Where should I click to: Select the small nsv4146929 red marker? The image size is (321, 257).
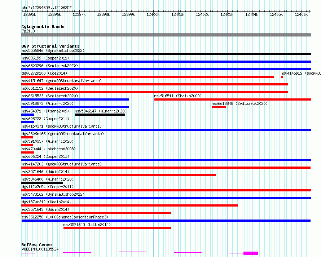[x=282, y=77]
